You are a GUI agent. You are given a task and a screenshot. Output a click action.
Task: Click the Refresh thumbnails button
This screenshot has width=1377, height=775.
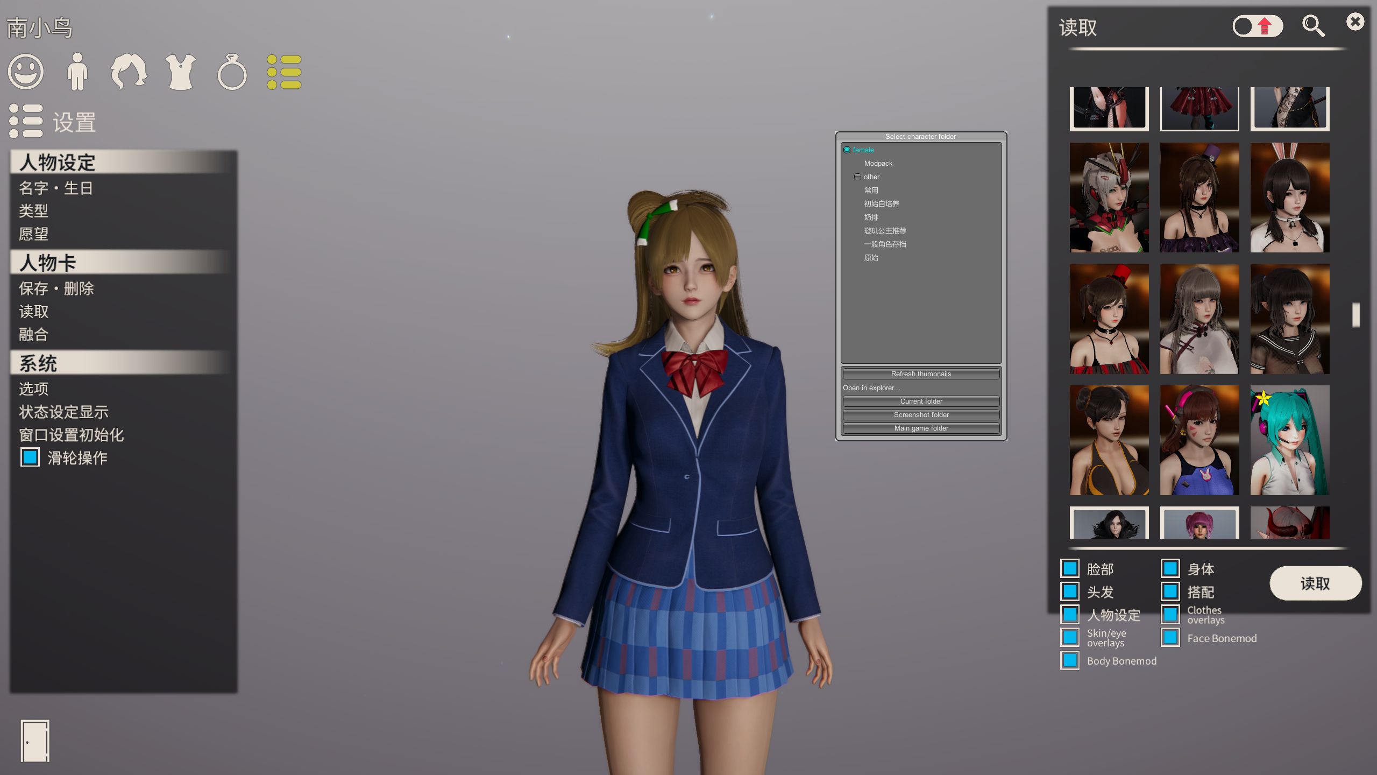coord(921,374)
